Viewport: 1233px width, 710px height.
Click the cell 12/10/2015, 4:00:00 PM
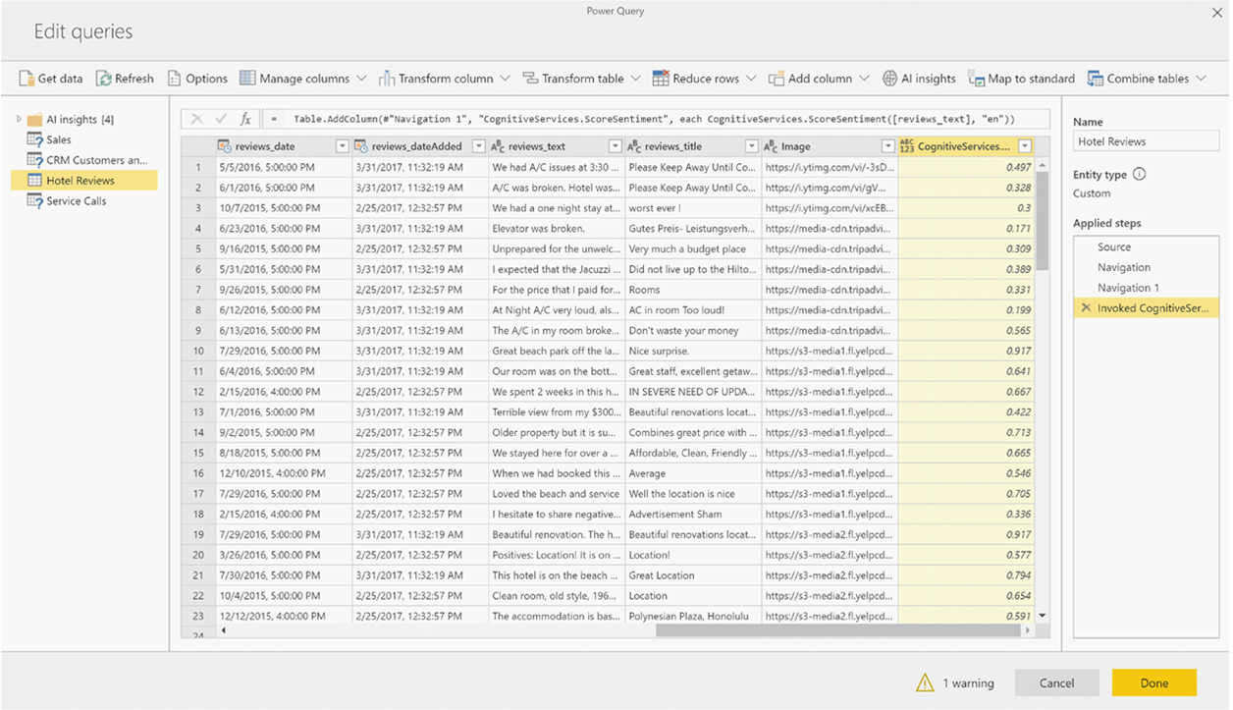click(284, 473)
